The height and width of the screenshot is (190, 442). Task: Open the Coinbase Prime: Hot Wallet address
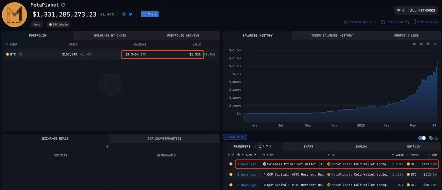coord(295,164)
